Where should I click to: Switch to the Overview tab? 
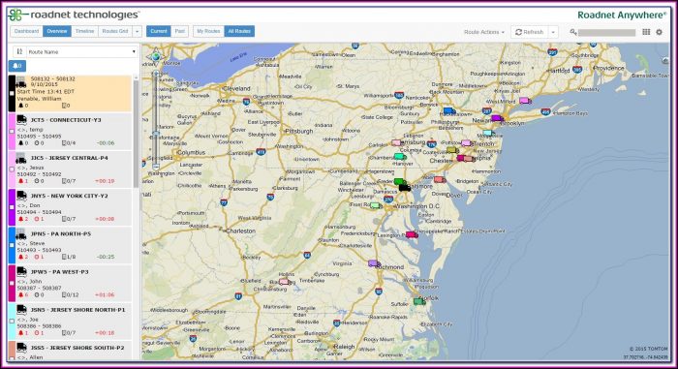[57, 31]
